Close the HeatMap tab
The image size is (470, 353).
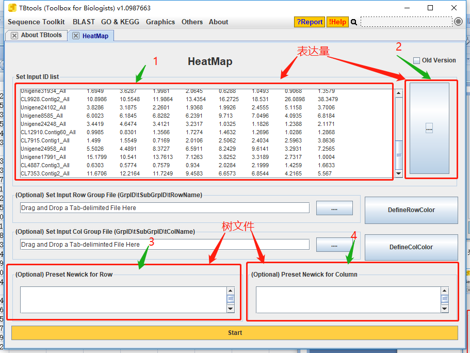(x=76, y=36)
